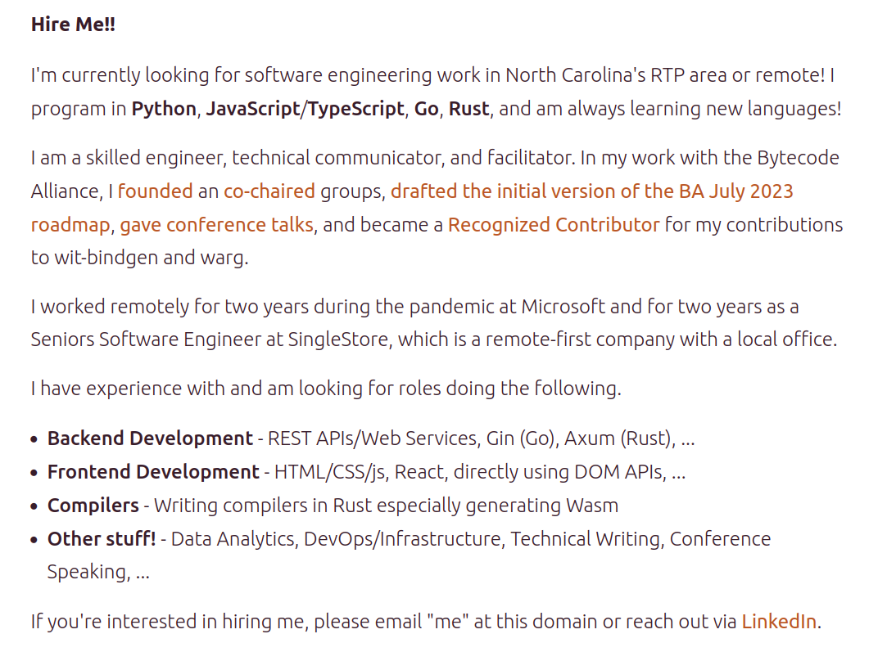The image size is (878, 652).
Task: Go to the LinkedIn profile link
Action: tap(779, 622)
